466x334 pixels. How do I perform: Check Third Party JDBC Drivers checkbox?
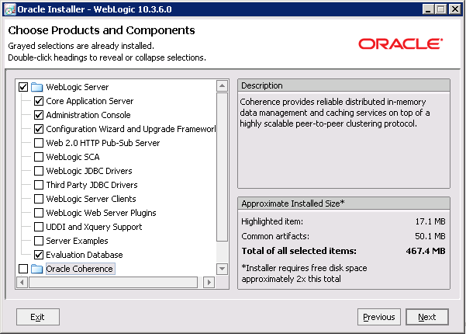(x=39, y=185)
